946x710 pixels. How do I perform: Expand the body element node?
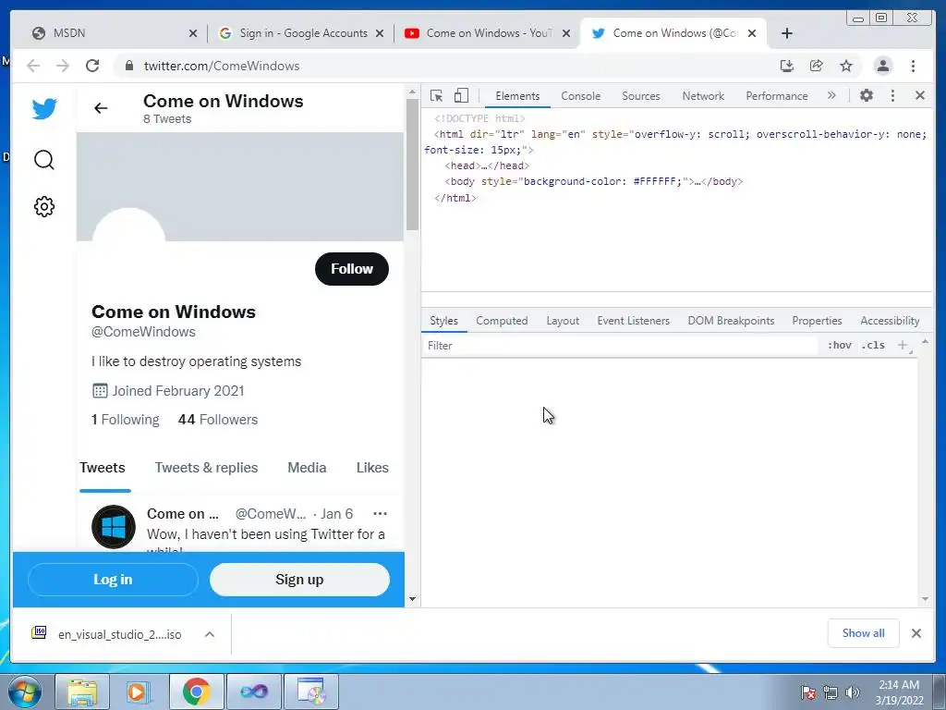click(594, 181)
